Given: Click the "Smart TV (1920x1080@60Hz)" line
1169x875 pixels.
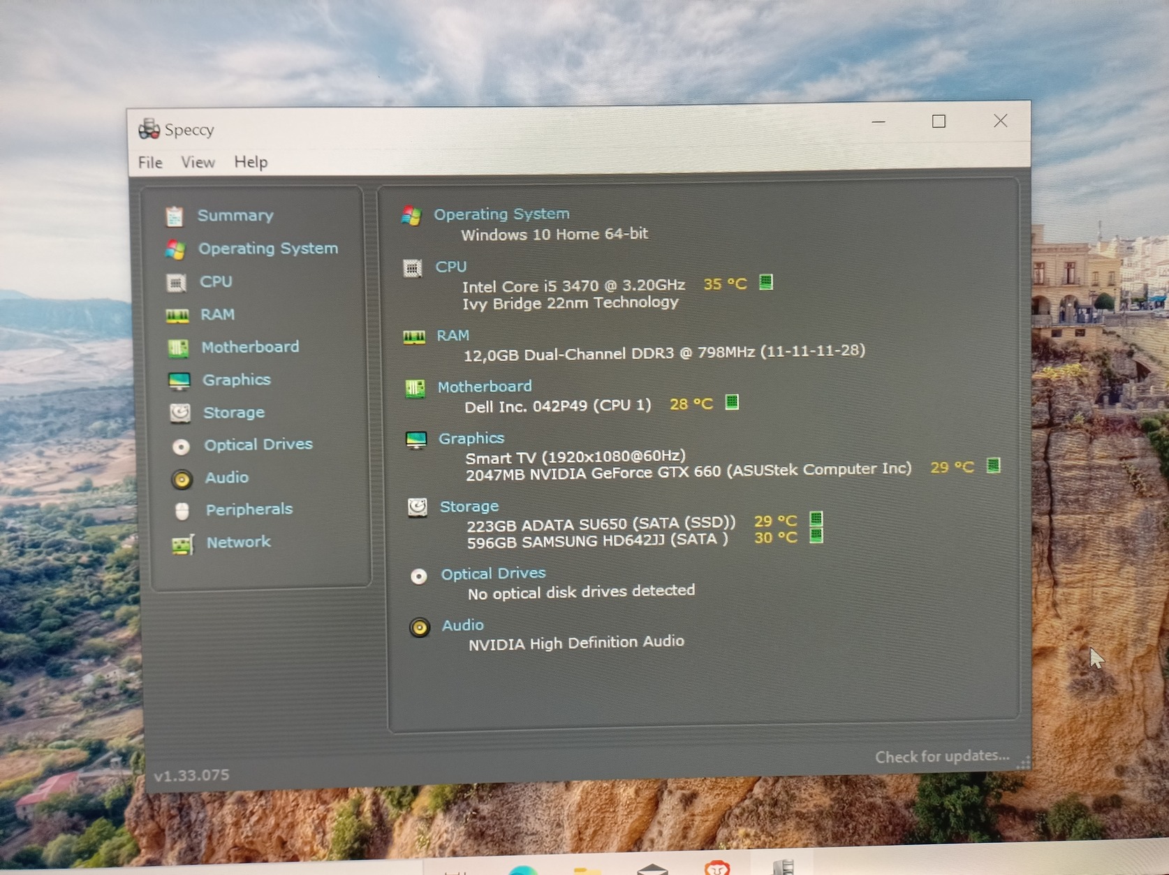Looking at the screenshot, I should point(575,457).
